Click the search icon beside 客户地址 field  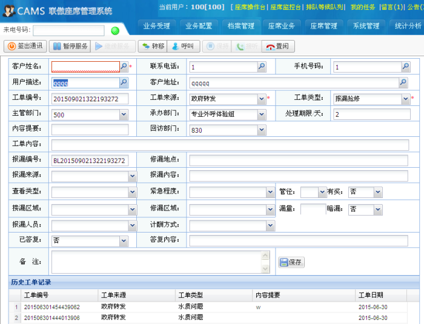(x=403, y=83)
